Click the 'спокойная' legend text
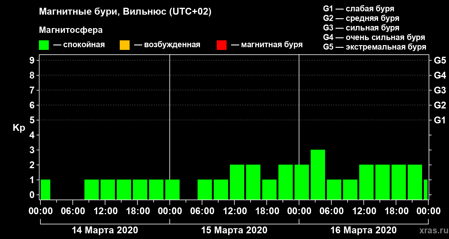 (x=84, y=45)
